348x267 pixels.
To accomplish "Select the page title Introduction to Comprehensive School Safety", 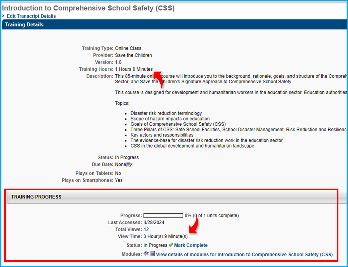I will click(88, 8).
